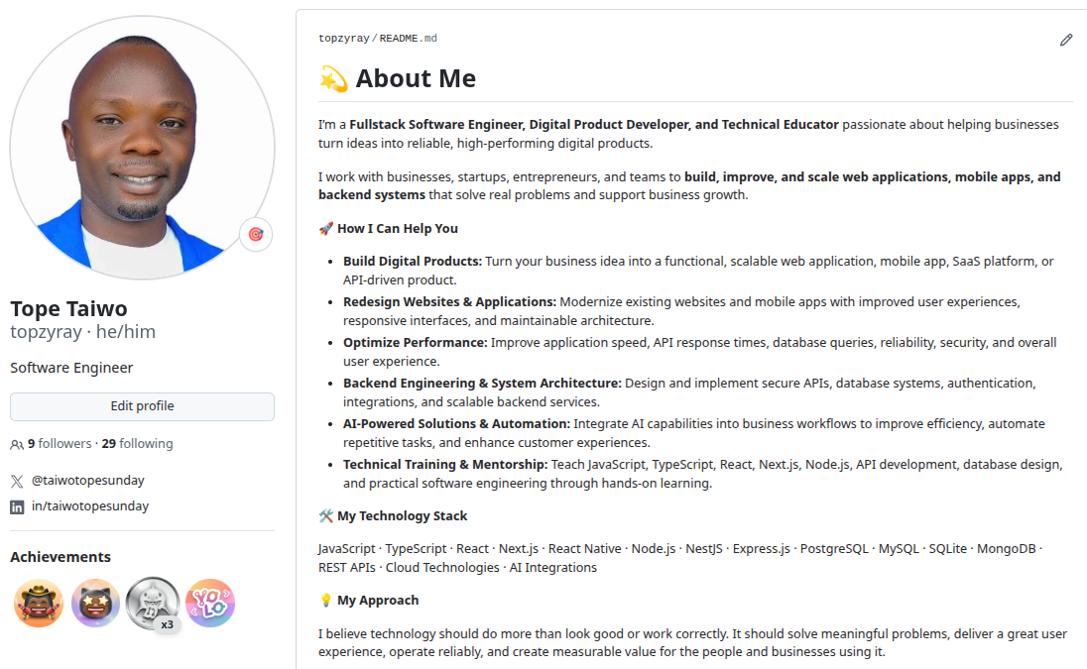Click AI-Powered Solutions & Automation label
The width and height of the screenshot is (1087, 669).
point(457,424)
